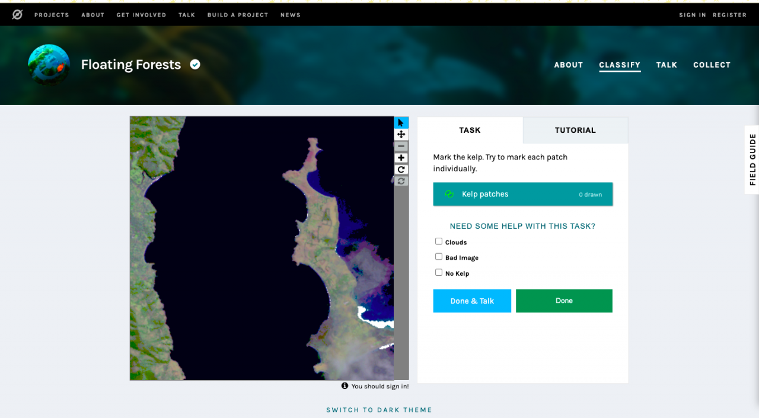759x418 pixels.
Task: Open the project Collect page
Action: pyautogui.click(x=712, y=65)
